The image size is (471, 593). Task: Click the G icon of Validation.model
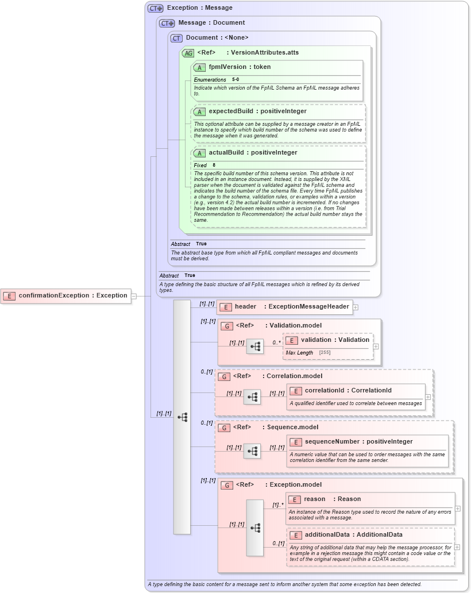pyautogui.click(x=227, y=326)
